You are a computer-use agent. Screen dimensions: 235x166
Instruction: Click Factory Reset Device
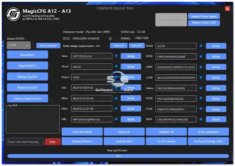point(28,99)
